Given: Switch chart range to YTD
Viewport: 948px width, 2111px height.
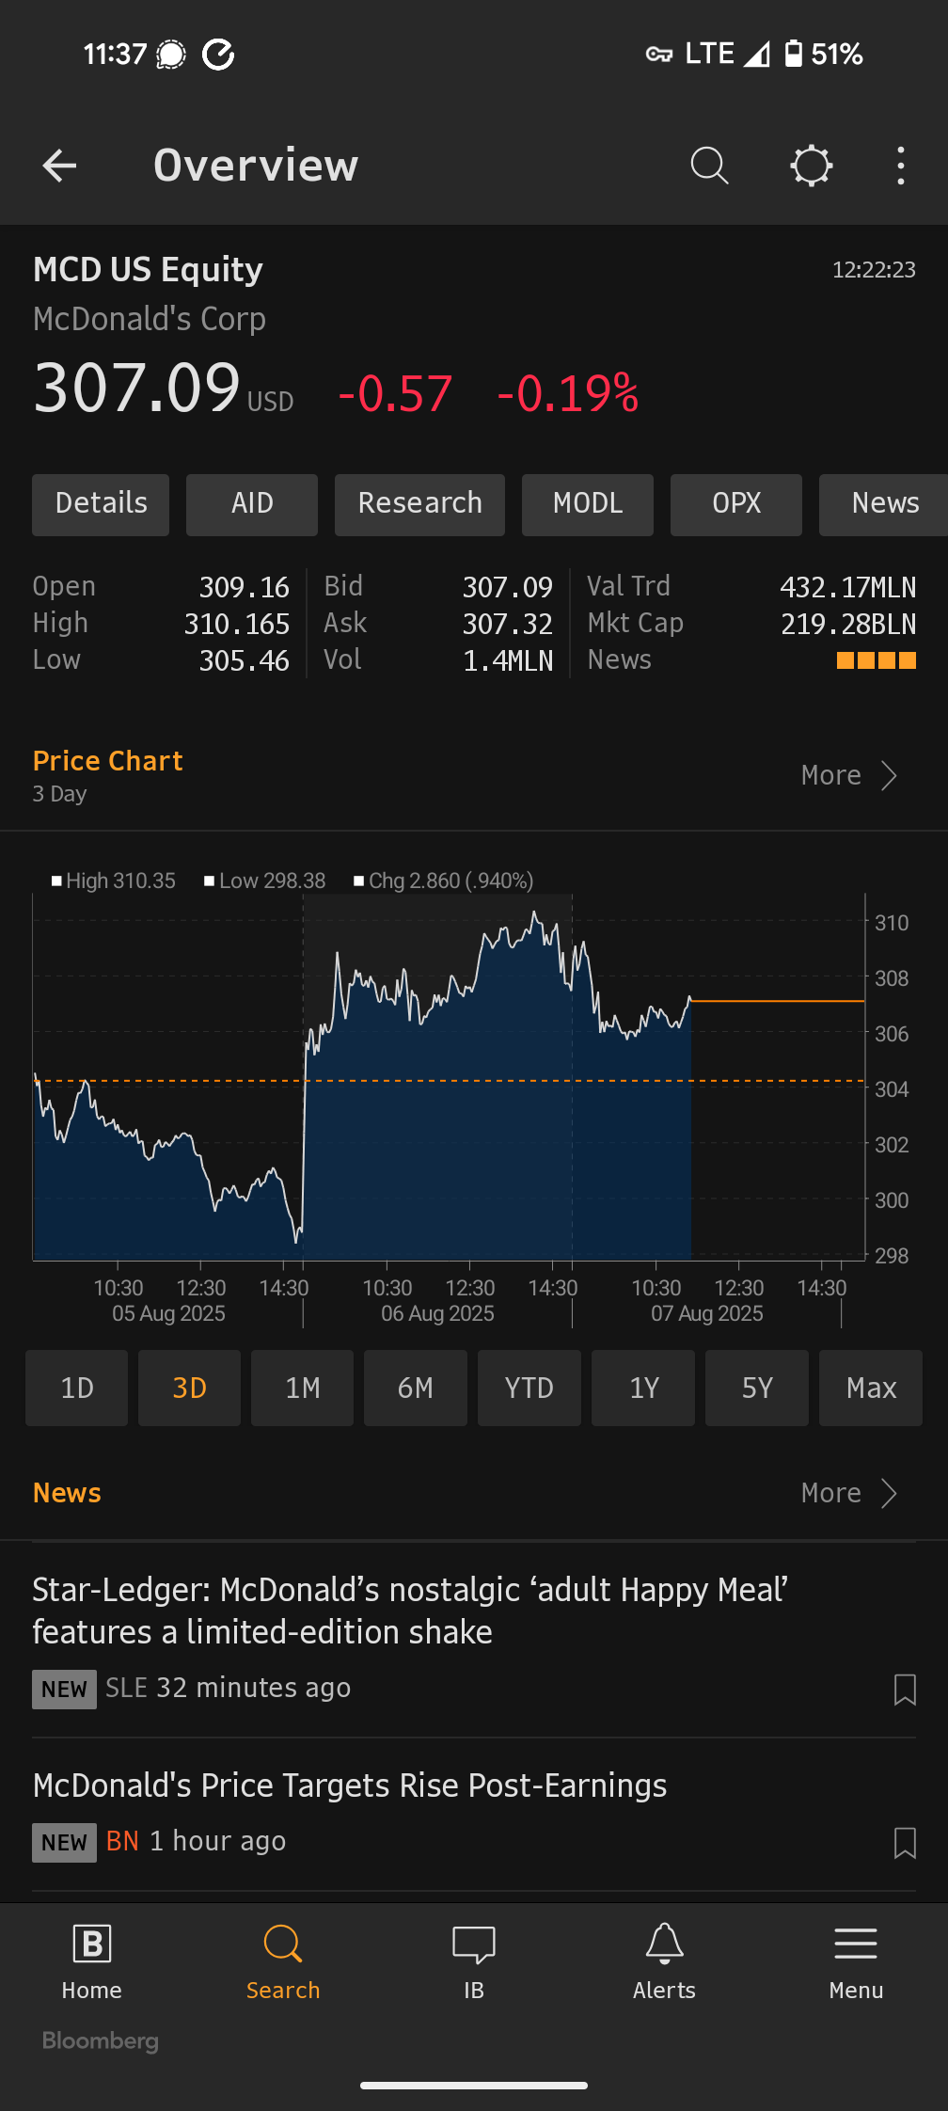Looking at the screenshot, I should [x=529, y=1389].
